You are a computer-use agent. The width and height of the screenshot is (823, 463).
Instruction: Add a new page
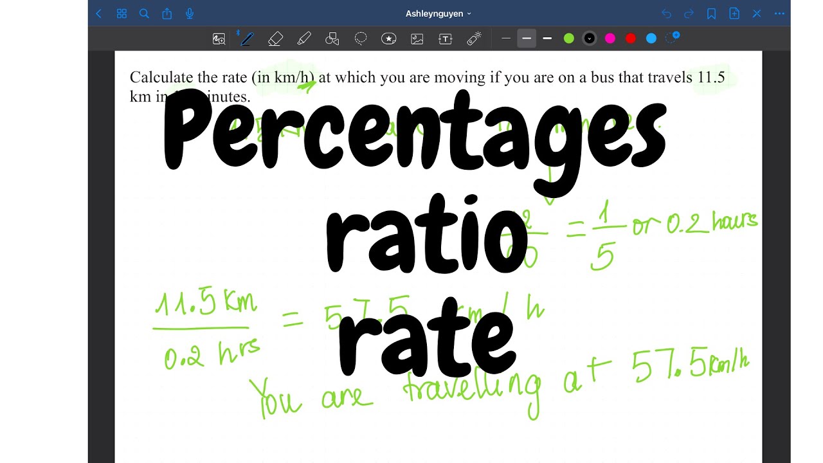(x=734, y=14)
